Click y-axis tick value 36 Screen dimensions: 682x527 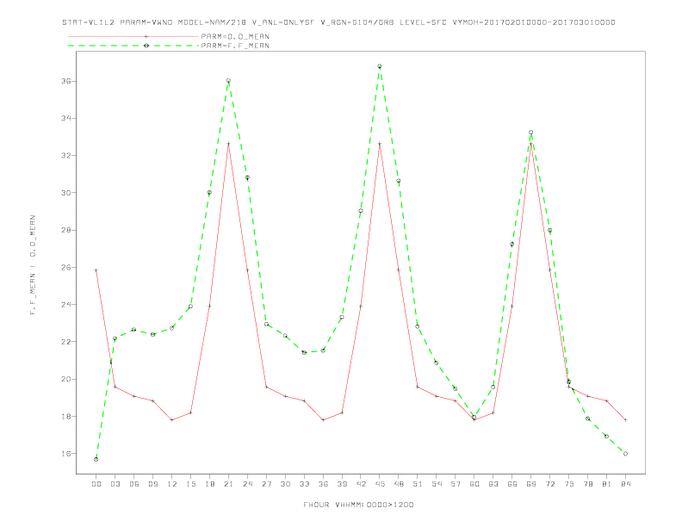coord(66,81)
